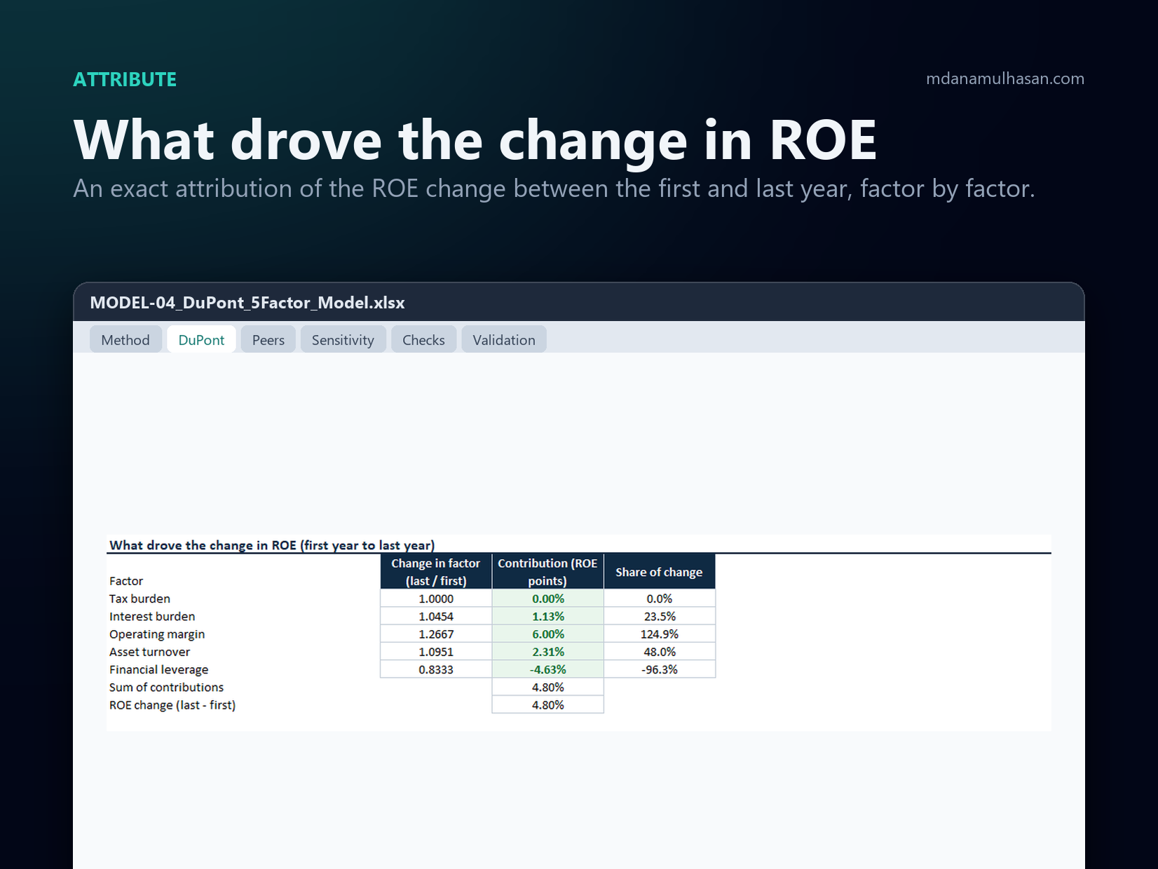Select the cell with value 0.8333

point(436,669)
